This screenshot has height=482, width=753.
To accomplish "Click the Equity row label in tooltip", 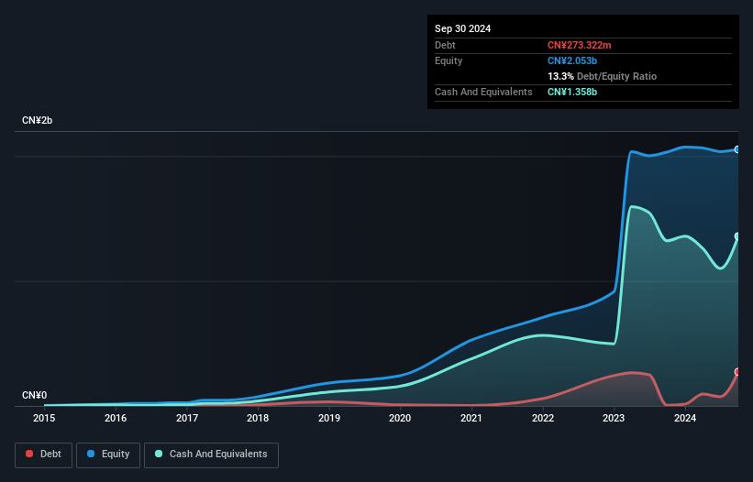I will click(448, 60).
